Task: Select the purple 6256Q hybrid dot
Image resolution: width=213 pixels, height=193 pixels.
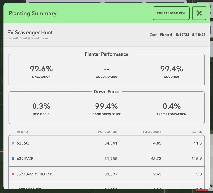Action: point(13,143)
